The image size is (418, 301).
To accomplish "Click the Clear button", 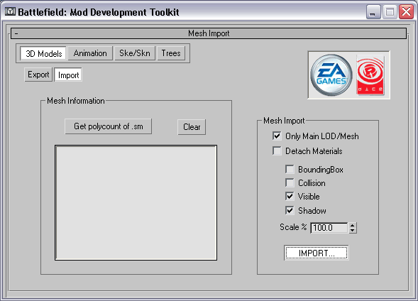I will (192, 127).
